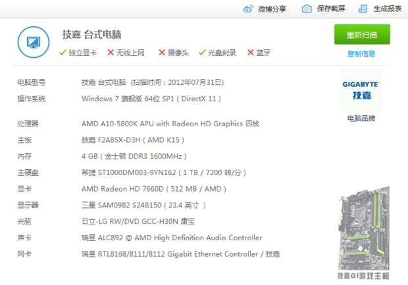Click the 三星 SAM0982 S24B150 monitor value
This screenshot has height=285, width=408.
tap(143, 205)
